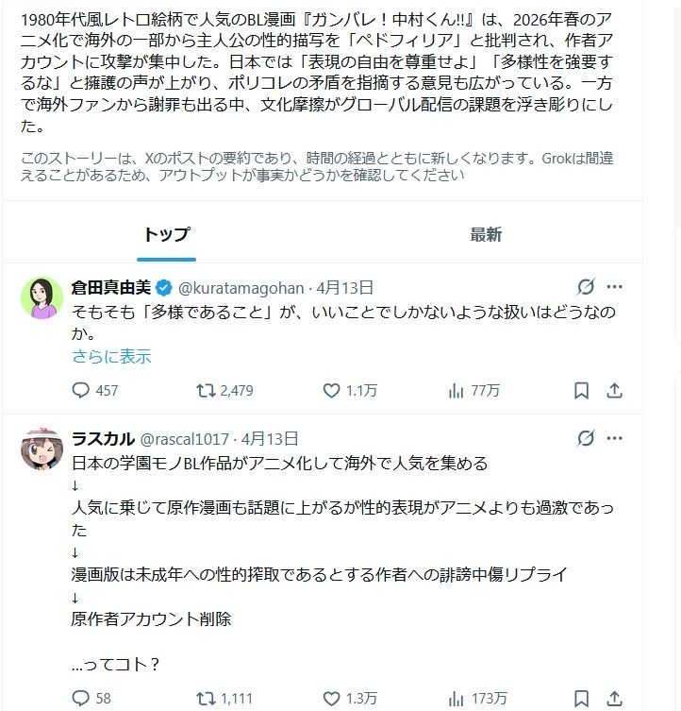Expand post with さらに表示 link
The width and height of the screenshot is (681, 711).
click(x=111, y=356)
